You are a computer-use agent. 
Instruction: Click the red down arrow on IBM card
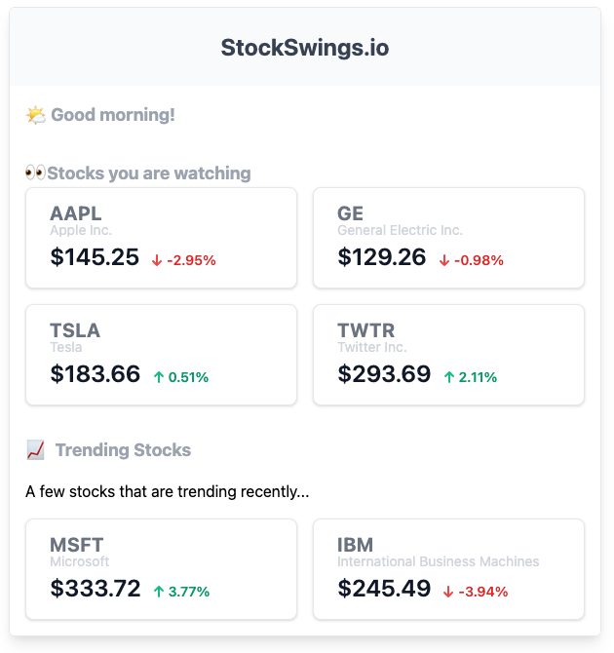tap(448, 592)
